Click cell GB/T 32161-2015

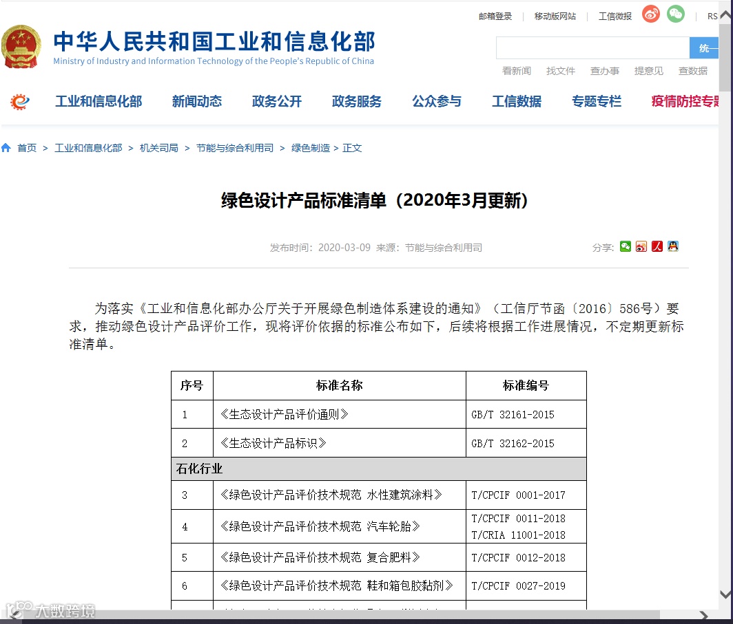tap(513, 414)
